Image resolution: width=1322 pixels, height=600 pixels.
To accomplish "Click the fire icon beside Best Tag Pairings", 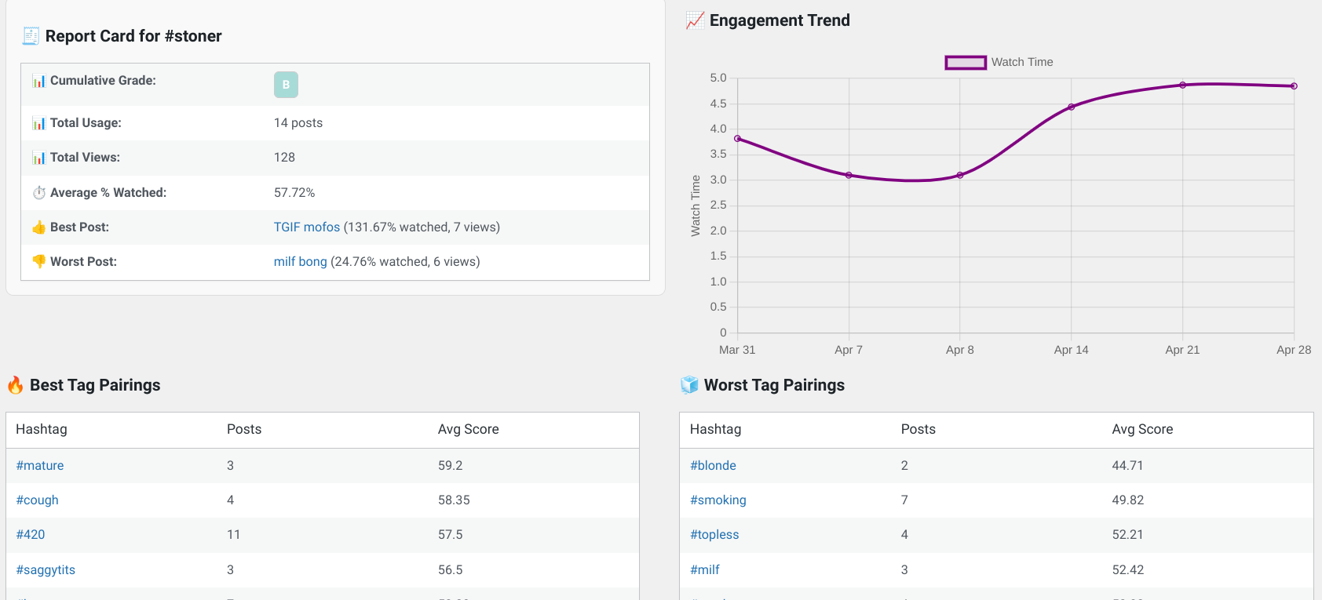I will pyautogui.click(x=16, y=385).
